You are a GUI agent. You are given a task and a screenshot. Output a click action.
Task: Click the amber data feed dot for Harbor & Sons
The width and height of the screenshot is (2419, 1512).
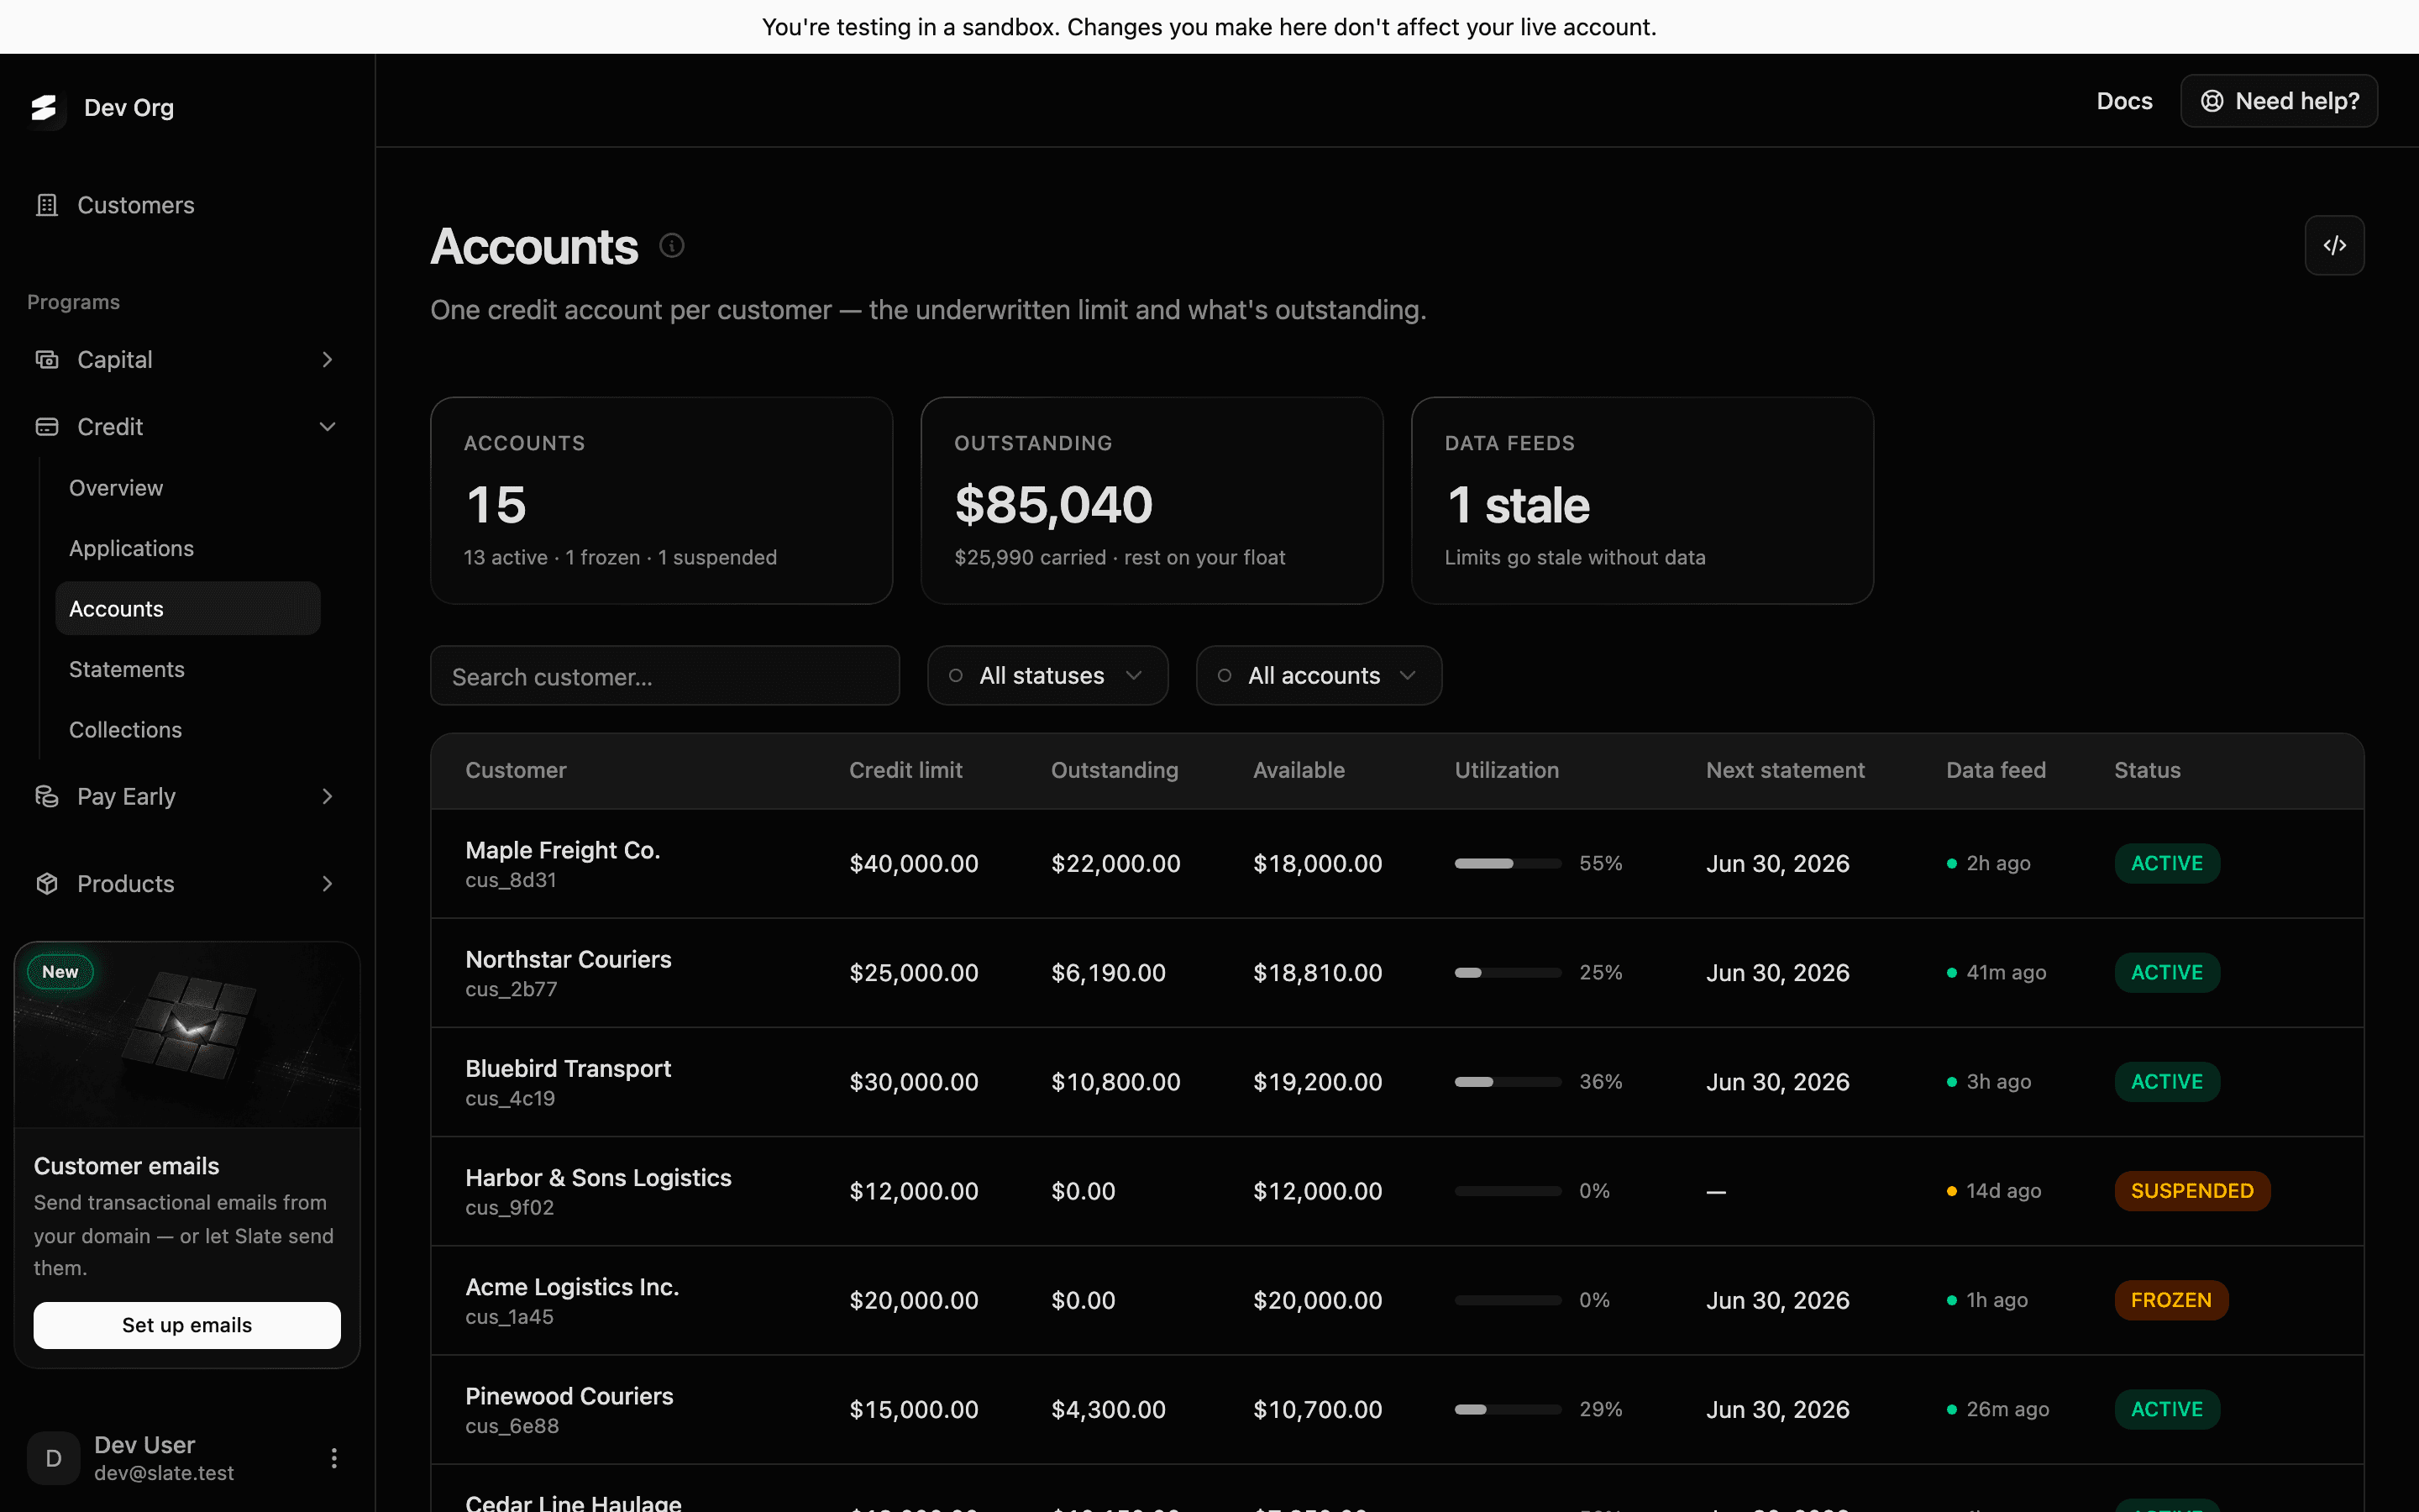[1951, 1191]
